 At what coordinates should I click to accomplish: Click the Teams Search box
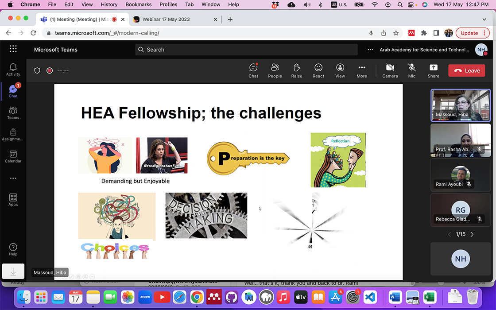pyautogui.click(x=246, y=50)
